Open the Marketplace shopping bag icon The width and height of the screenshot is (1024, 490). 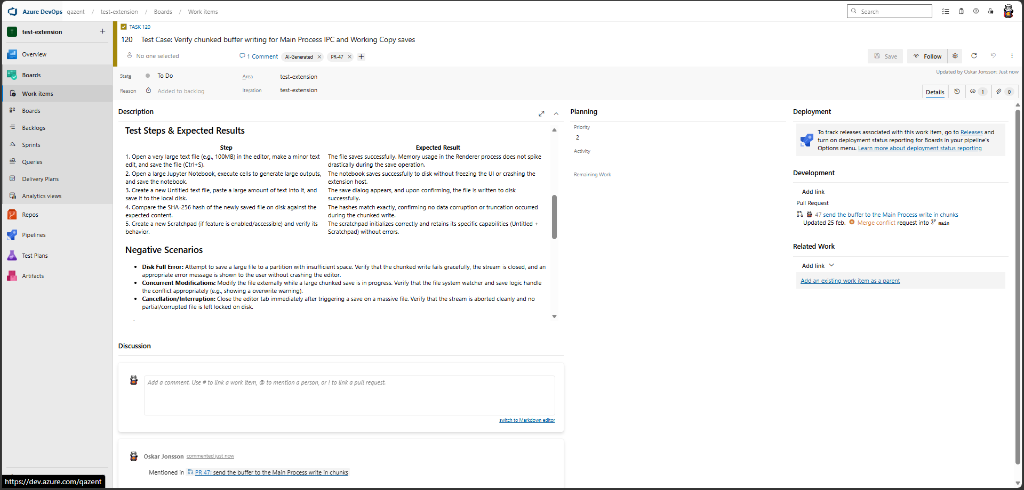pyautogui.click(x=961, y=11)
